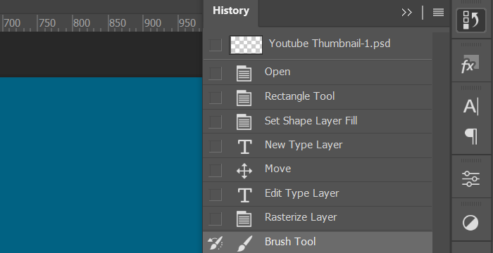Open the Paragraph panel icon

[471, 136]
